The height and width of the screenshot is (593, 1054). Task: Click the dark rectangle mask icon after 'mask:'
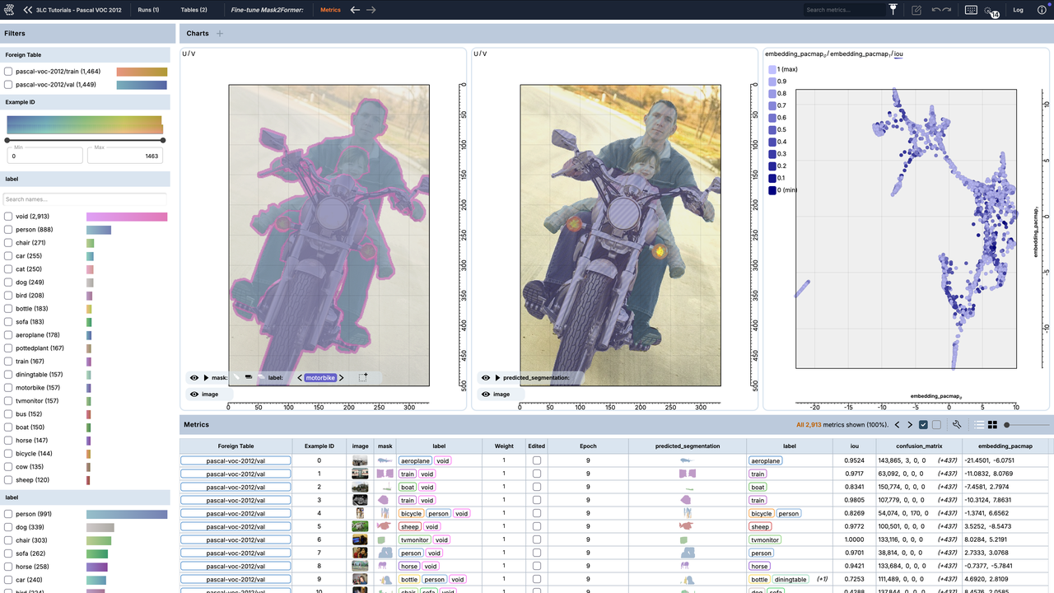[248, 378]
